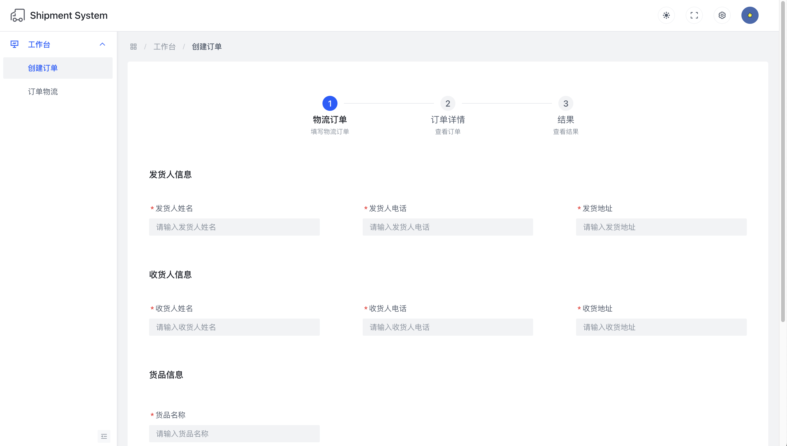
Task: Click the 工作台 breadcrumb link
Action: click(x=164, y=47)
